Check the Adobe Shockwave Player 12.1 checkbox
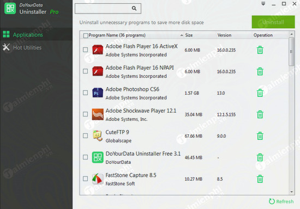Viewport: 300px width, 209px height. coord(85,114)
